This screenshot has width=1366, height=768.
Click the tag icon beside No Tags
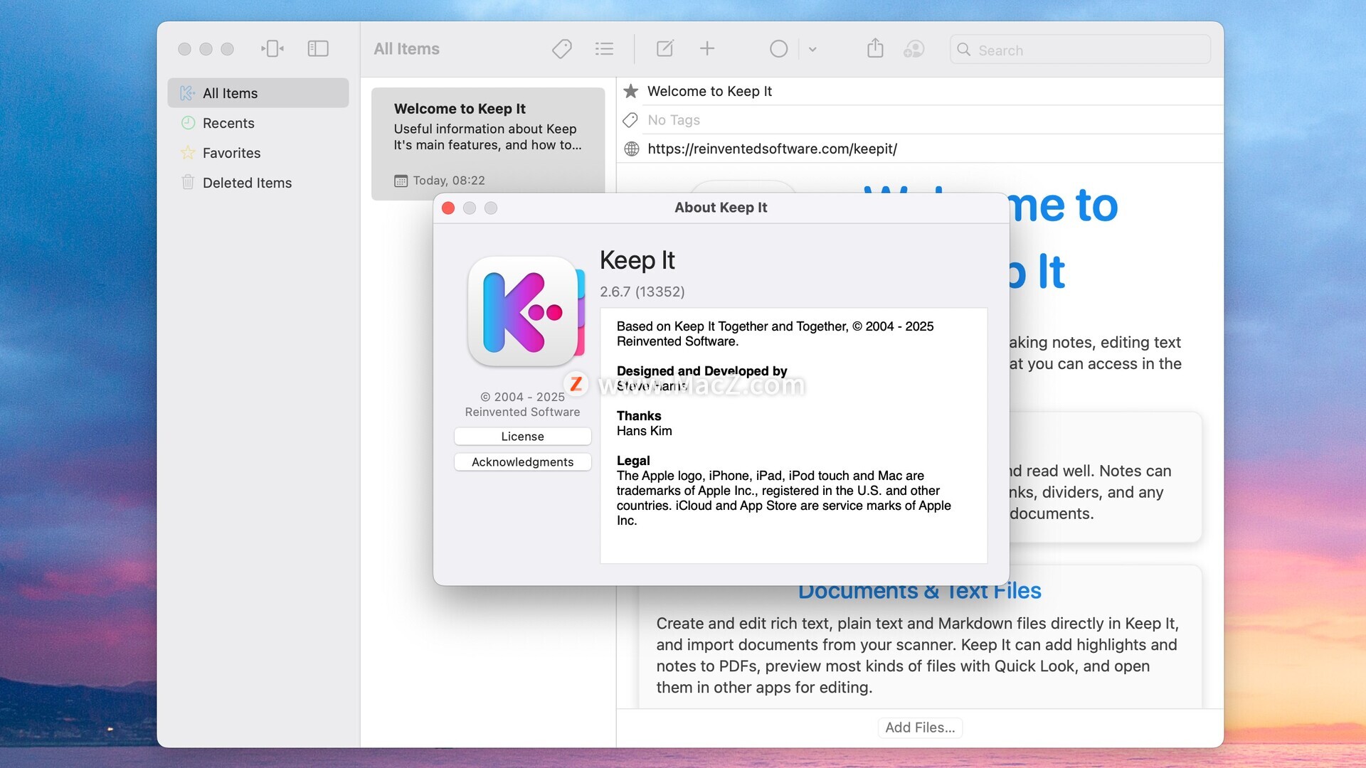tap(630, 120)
